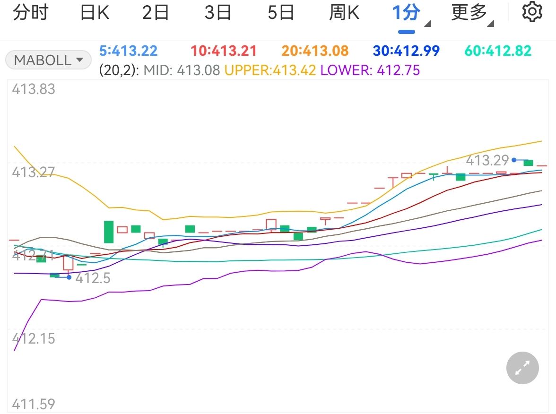Click the MA30 value 30:412.99
The height and width of the screenshot is (414, 556).
tap(407, 51)
